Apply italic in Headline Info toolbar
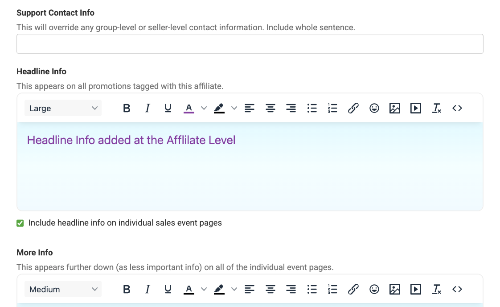The width and height of the screenshot is (500, 307). click(148, 108)
